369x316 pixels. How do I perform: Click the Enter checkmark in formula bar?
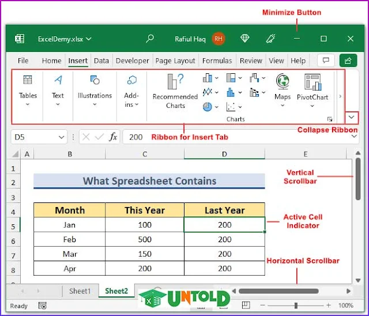[99, 137]
